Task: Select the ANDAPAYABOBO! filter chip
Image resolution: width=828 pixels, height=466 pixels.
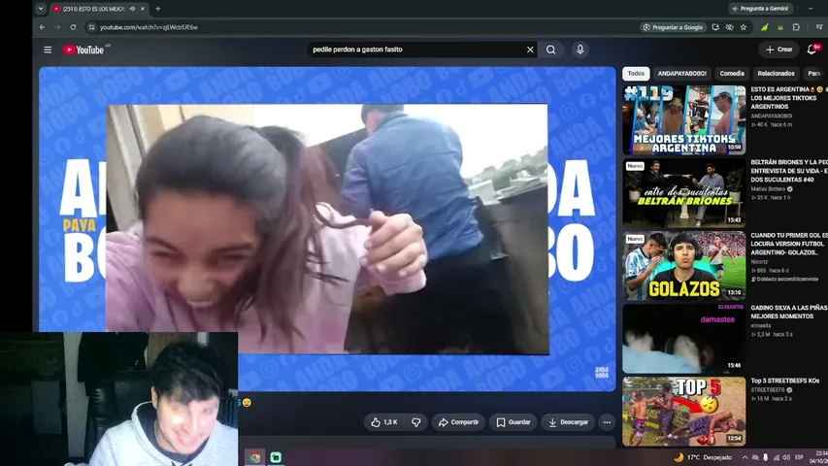Action: [x=681, y=74]
